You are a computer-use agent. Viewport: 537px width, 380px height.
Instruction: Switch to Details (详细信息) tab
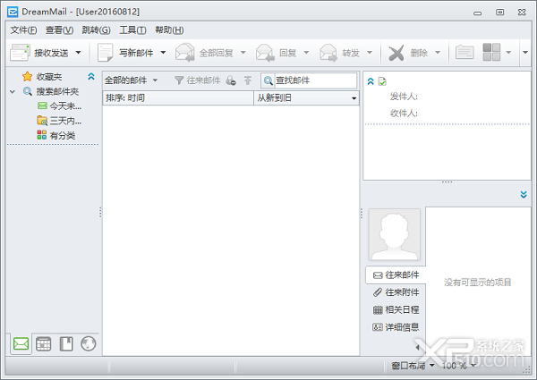396,327
